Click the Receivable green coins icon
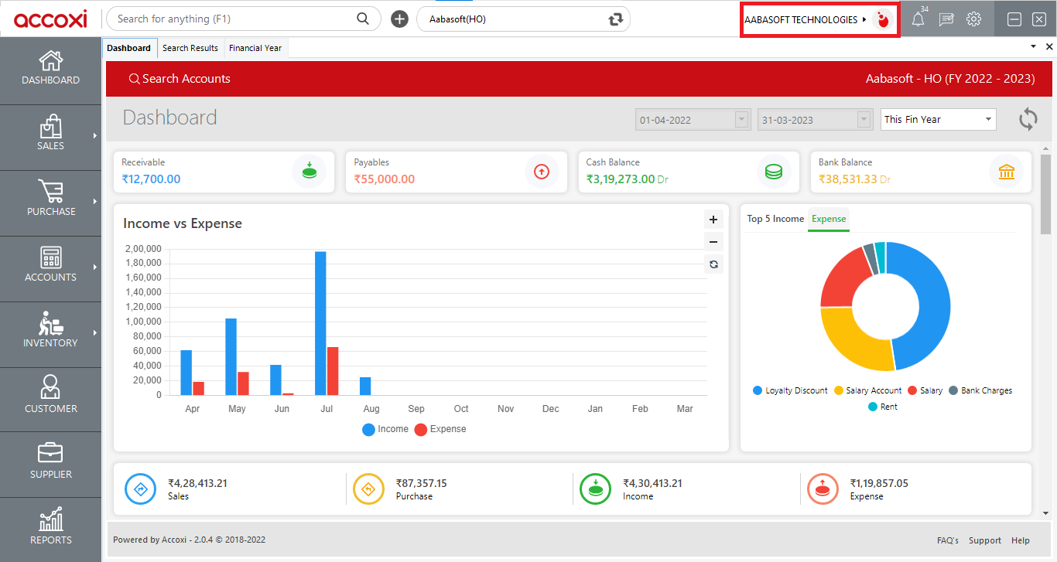The height and width of the screenshot is (562, 1057). [309, 172]
